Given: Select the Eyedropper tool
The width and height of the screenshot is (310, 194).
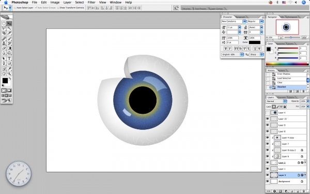Looking at the screenshot, I should (9, 69).
